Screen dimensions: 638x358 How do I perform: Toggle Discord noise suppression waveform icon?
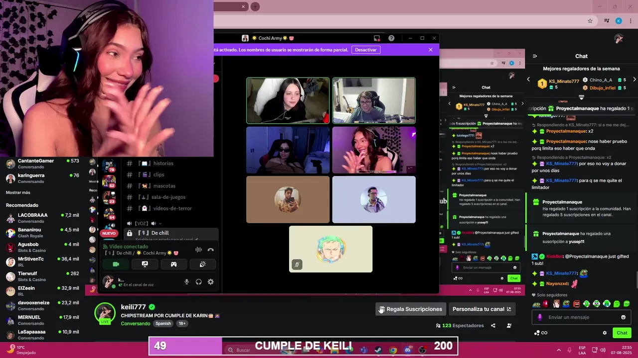[x=198, y=250]
